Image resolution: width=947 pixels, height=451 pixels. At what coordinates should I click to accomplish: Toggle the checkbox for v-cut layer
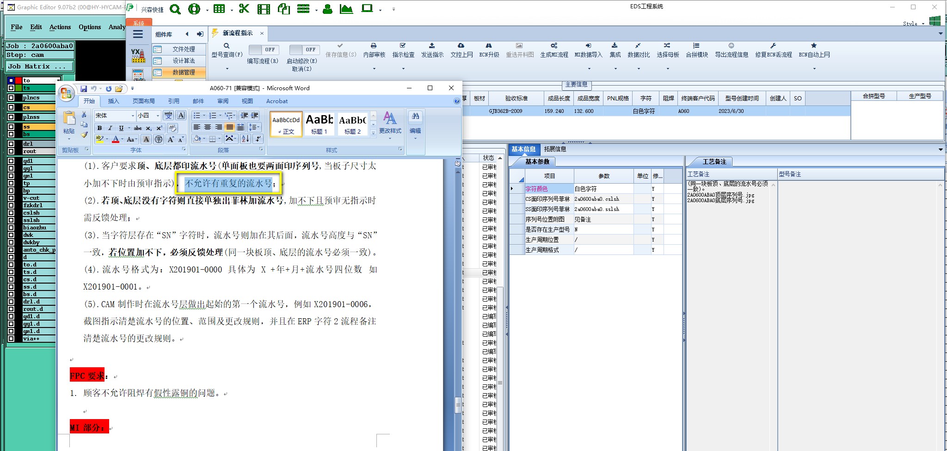click(11, 198)
